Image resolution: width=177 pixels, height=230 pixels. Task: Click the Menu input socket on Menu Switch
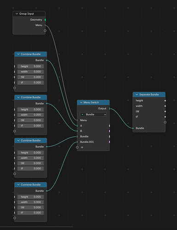[77, 121]
